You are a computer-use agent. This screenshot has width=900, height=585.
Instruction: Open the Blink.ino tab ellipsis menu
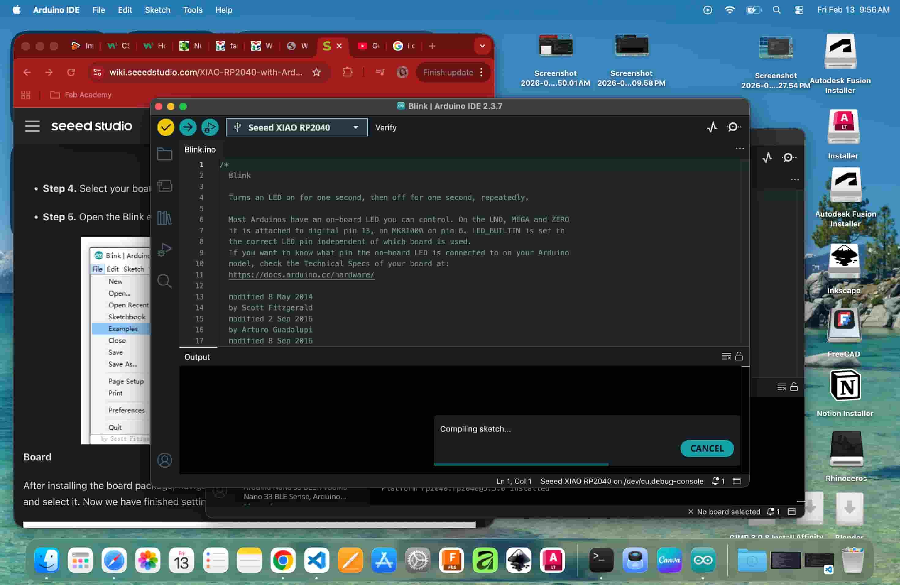[740, 149]
